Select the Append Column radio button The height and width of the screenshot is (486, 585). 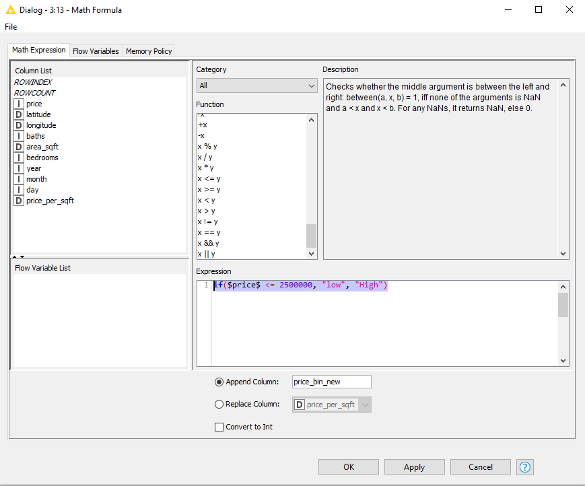[219, 382]
